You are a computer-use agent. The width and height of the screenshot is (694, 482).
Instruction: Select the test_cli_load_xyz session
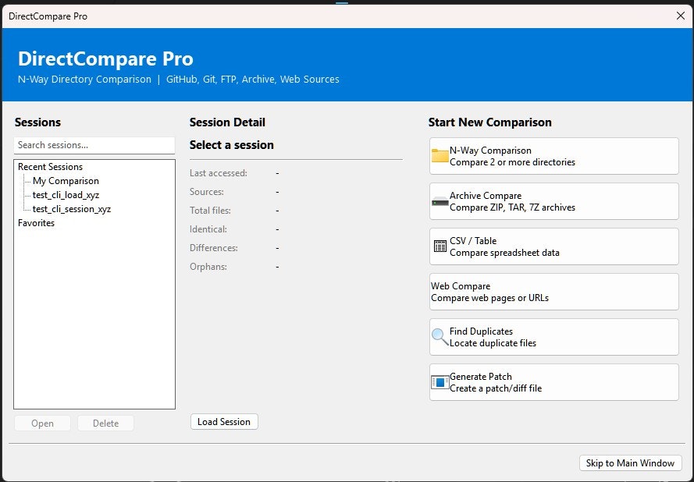click(66, 195)
